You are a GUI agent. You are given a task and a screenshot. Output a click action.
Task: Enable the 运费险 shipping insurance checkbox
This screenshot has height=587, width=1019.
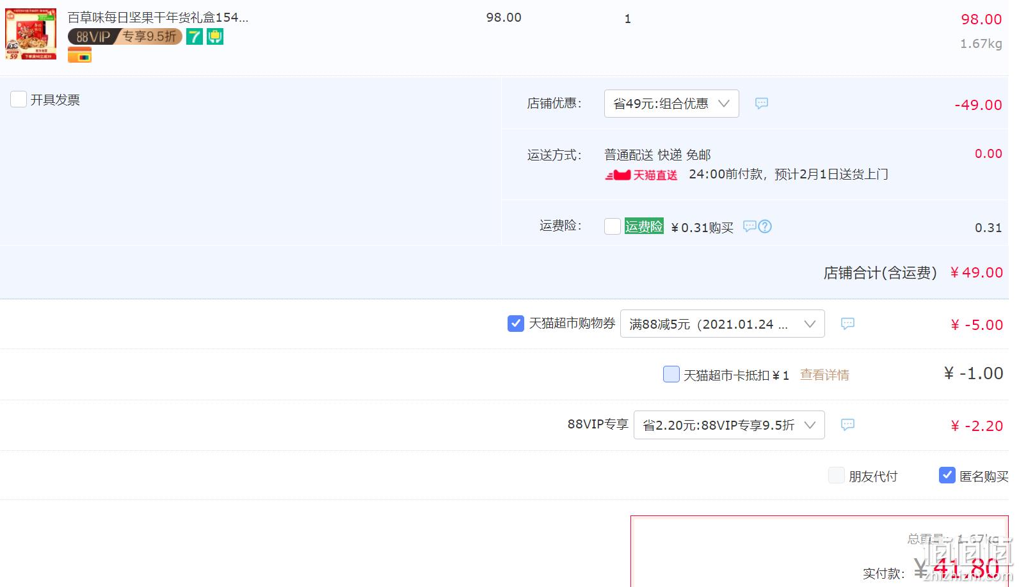(x=613, y=226)
